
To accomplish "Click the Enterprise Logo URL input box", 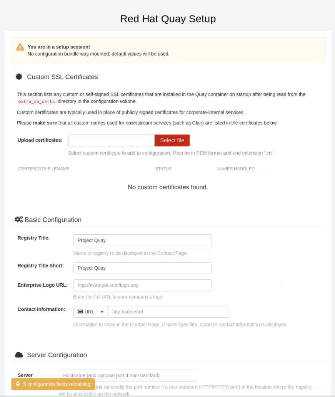I will [142, 285].
